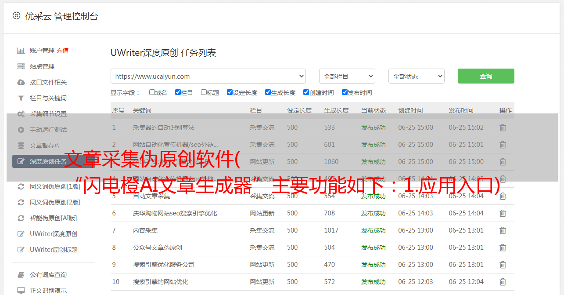Uncheck the 栏目 display field checkbox
The width and height of the screenshot is (564, 295).
click(178, 92)
